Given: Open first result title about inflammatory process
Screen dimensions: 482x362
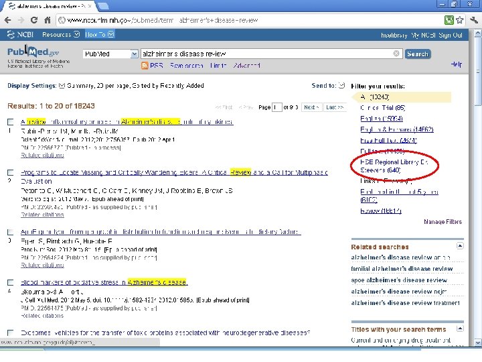Looking at the screenshot, I should [x=127, y=122].
